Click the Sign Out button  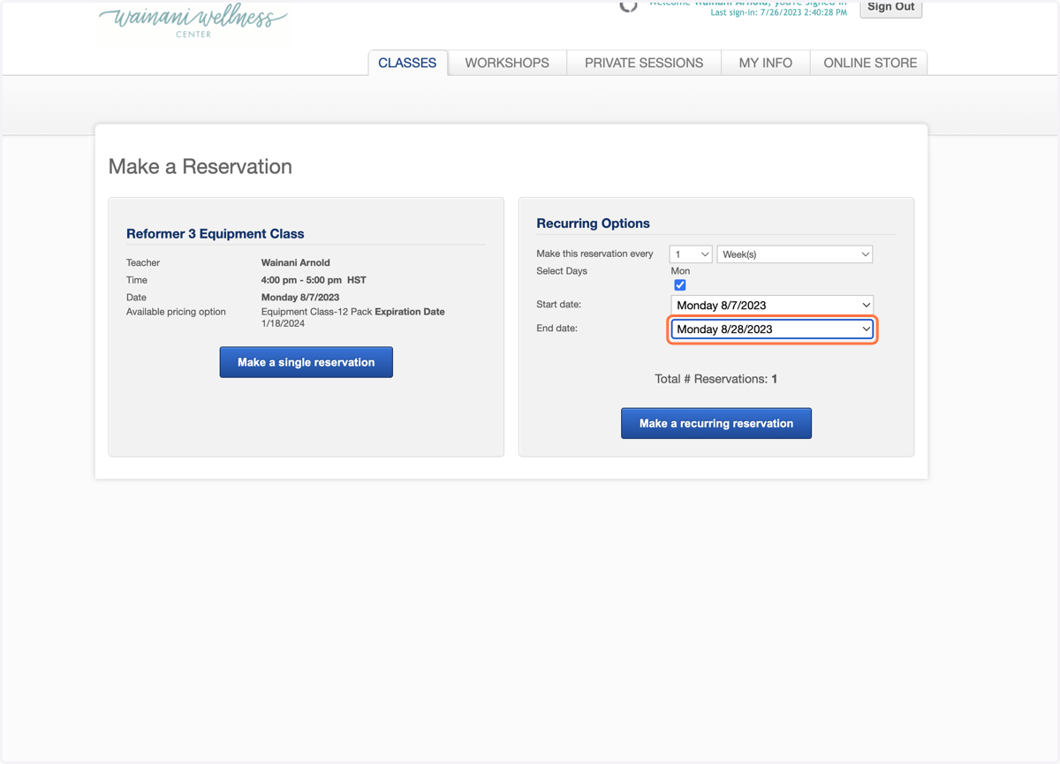(891, 7)
